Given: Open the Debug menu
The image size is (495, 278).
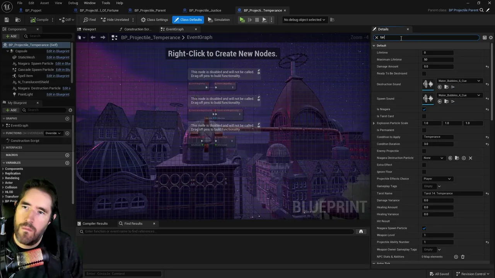Looking at the screenshot, I should [x=73, y=3].
